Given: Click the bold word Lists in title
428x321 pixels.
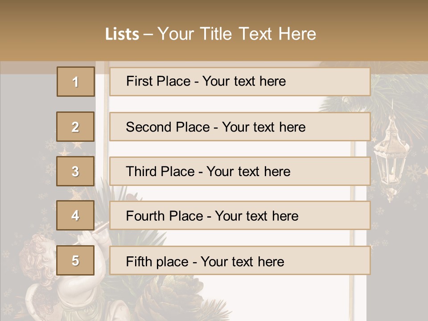Looking at the screenshot, I should pos(122,34).
